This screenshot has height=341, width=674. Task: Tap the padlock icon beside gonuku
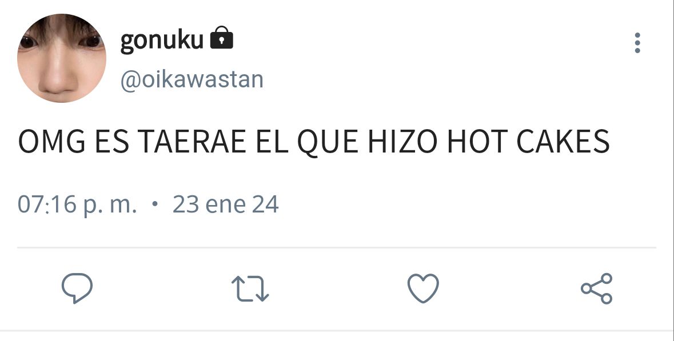[221, 38]
